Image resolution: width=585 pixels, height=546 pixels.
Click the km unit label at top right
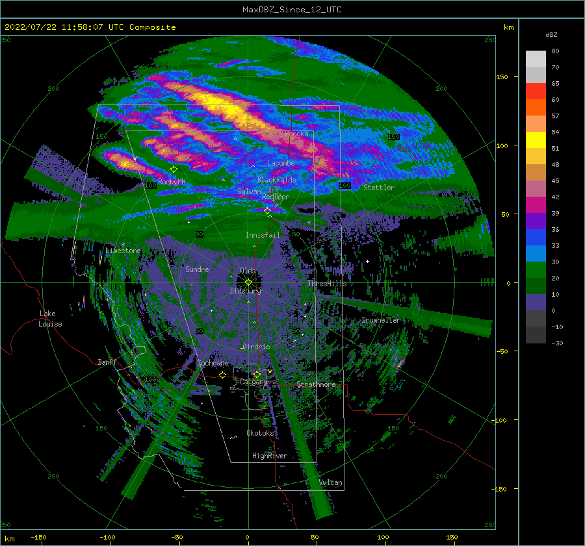pyautogui.click(x=508, y=27)
